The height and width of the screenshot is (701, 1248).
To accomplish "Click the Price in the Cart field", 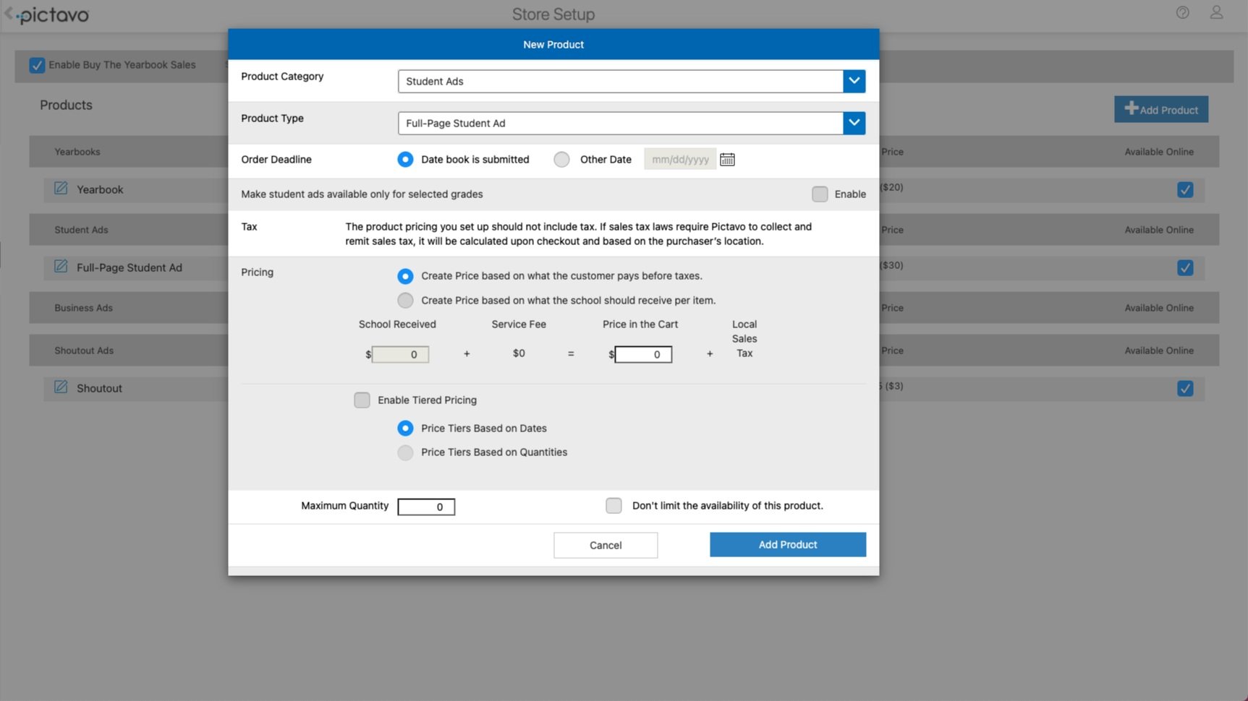I will point(643,354).
